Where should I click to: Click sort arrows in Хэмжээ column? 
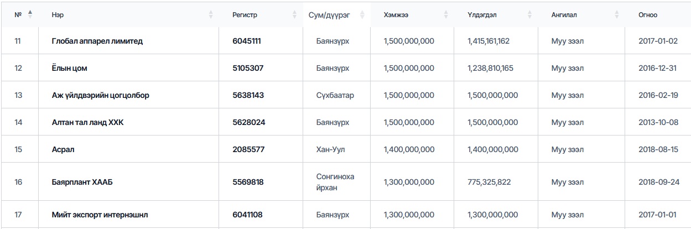[x=446, y=15]
